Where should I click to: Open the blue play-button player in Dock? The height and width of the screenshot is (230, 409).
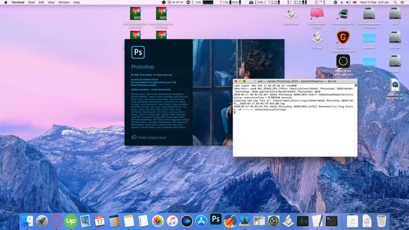[x=187, y=221]
